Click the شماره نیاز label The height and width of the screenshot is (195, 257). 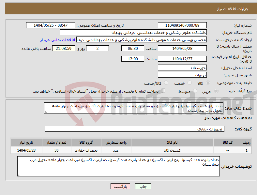[243, 25]
